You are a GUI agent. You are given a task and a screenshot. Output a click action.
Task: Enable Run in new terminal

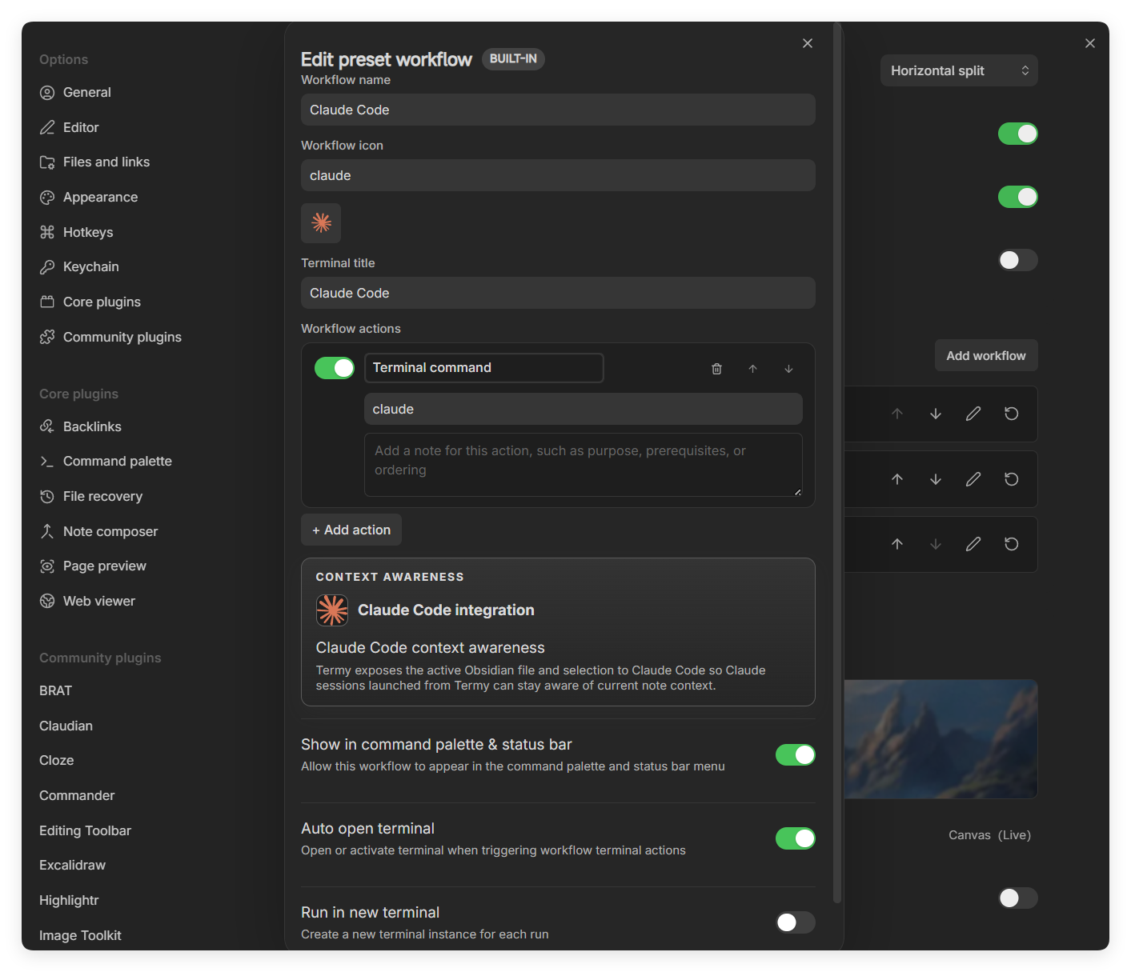[796, 923]
